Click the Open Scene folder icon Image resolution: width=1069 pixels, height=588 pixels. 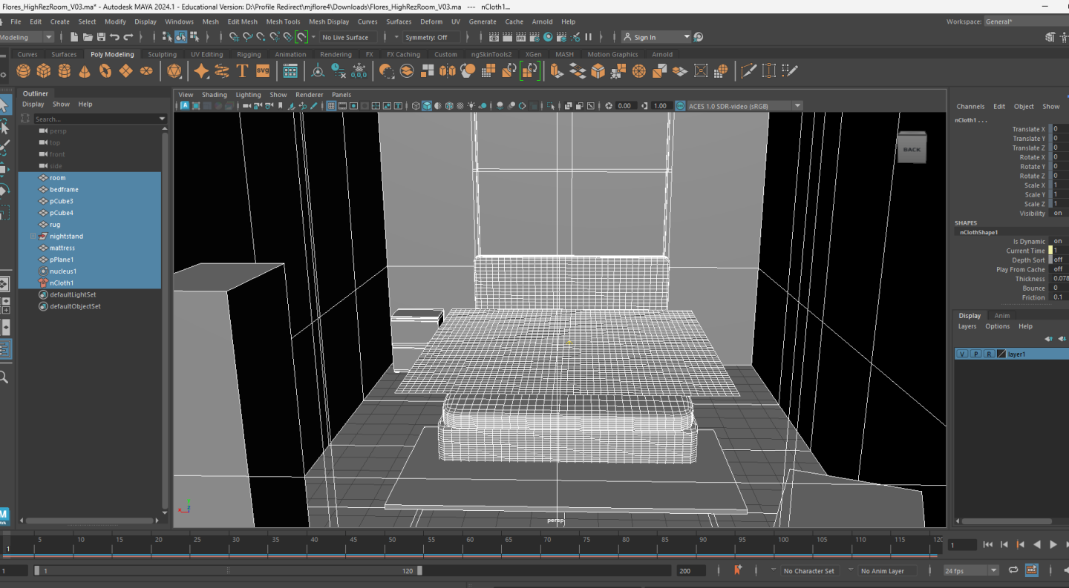pyautogui.click(x=88, y=37)
